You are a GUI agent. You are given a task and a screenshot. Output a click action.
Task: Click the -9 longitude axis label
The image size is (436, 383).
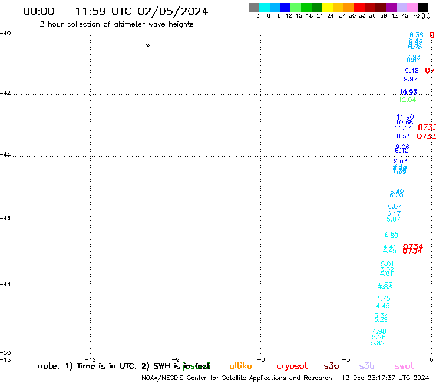tap(176, 359)
